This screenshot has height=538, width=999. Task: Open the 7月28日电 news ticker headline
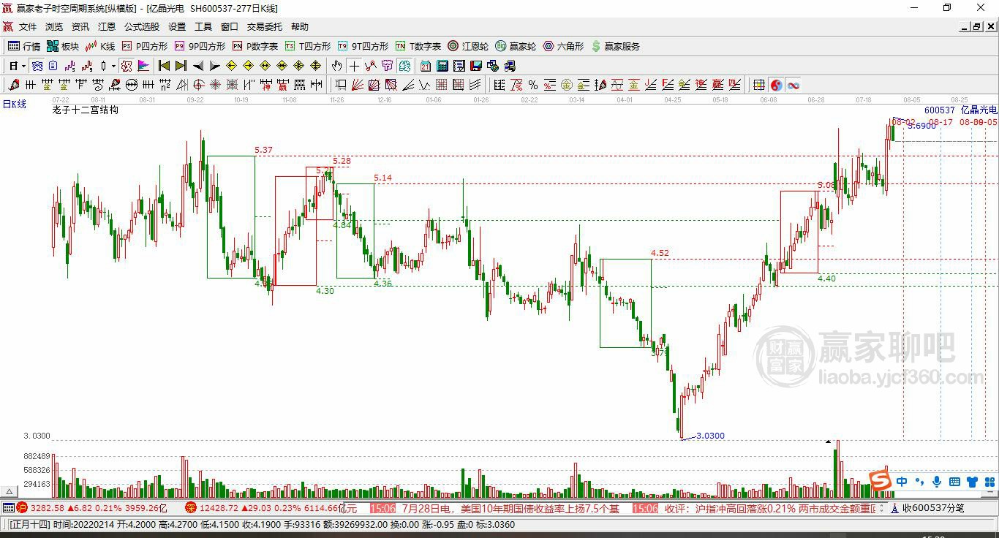[x=510, y=508]
